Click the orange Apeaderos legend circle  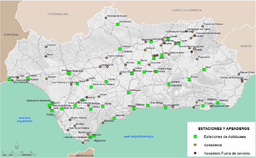tap(196, 145)
